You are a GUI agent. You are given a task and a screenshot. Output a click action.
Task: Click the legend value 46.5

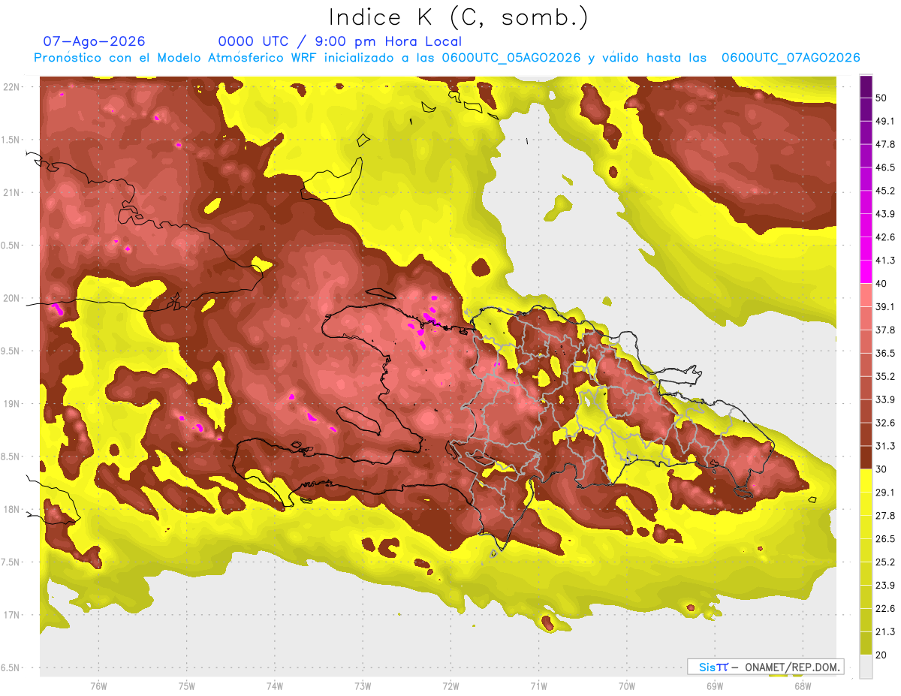click(885, 168)
